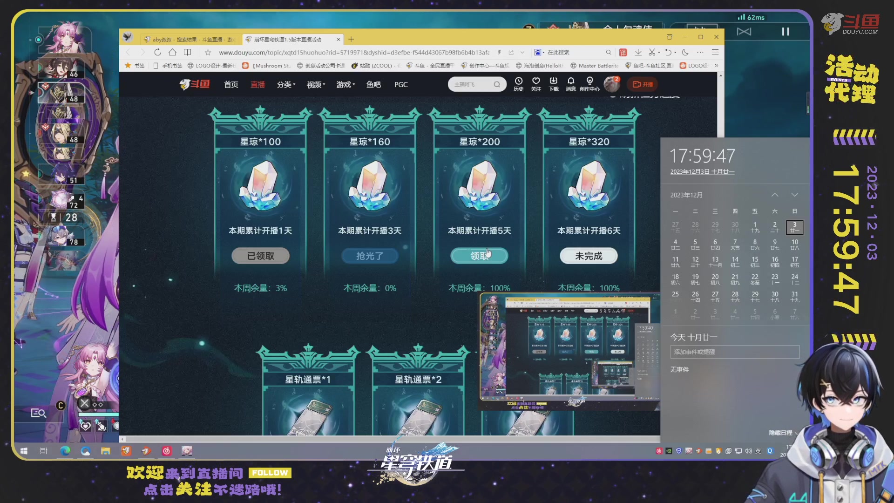
Task: Expand the 视频 dropdown in Douyu nav
Action: 316,84
